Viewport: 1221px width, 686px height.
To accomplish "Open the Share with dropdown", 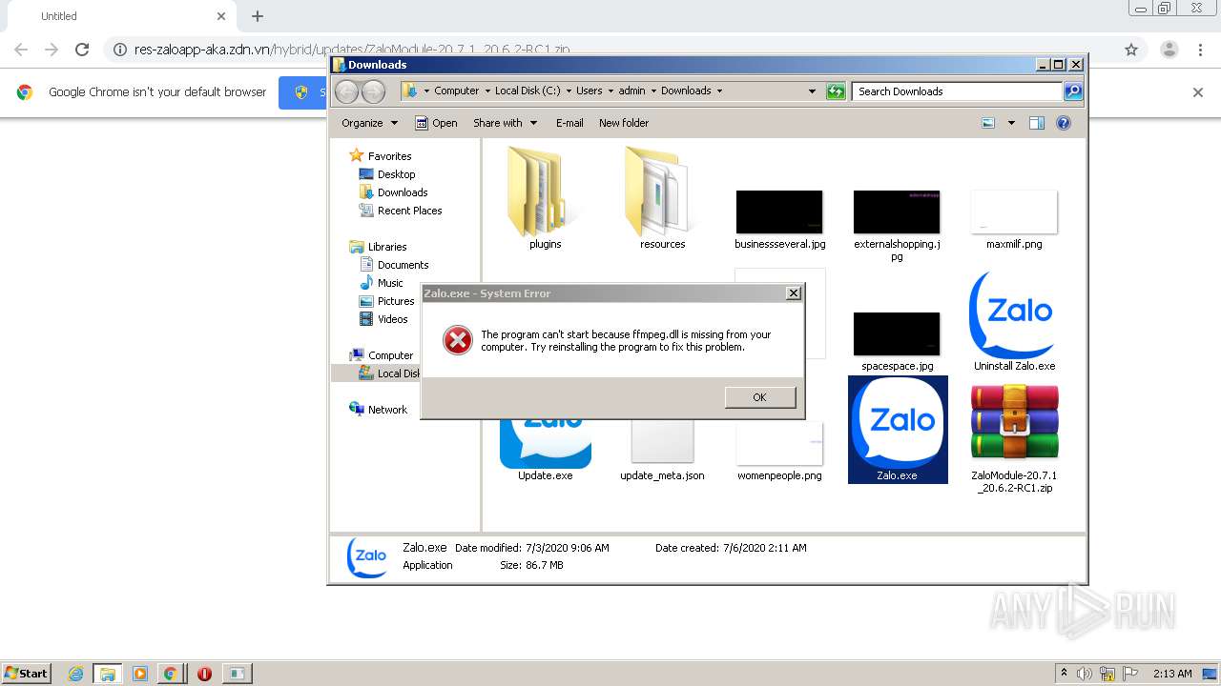I will point(505,123).
